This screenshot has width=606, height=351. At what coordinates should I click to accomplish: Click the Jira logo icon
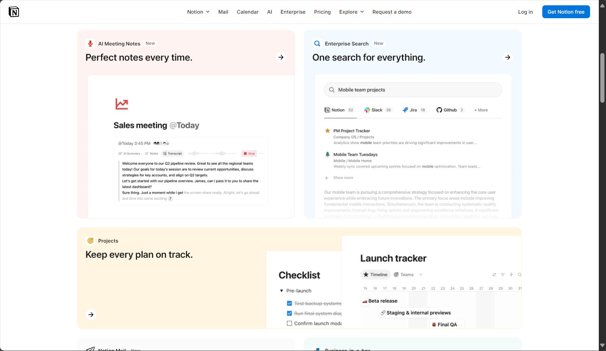pyautogui.click(x=405, y=110)
